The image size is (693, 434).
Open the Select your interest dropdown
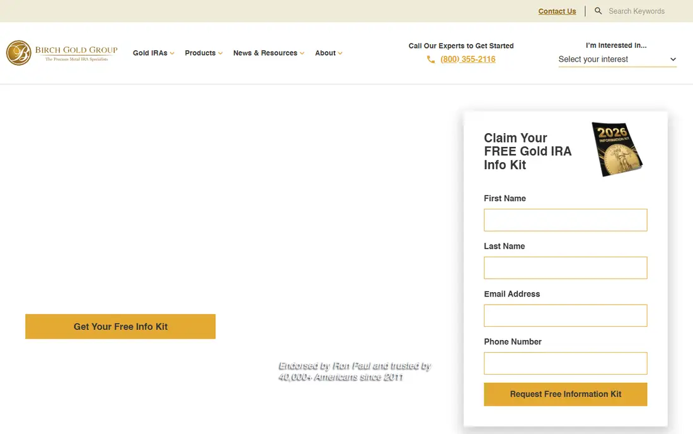pos(617,59)
